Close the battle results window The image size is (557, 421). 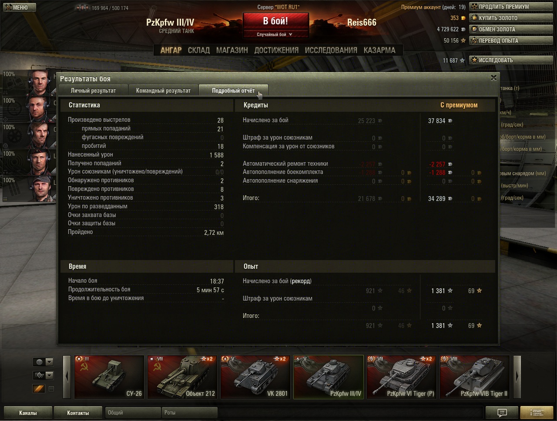(493, 78)
